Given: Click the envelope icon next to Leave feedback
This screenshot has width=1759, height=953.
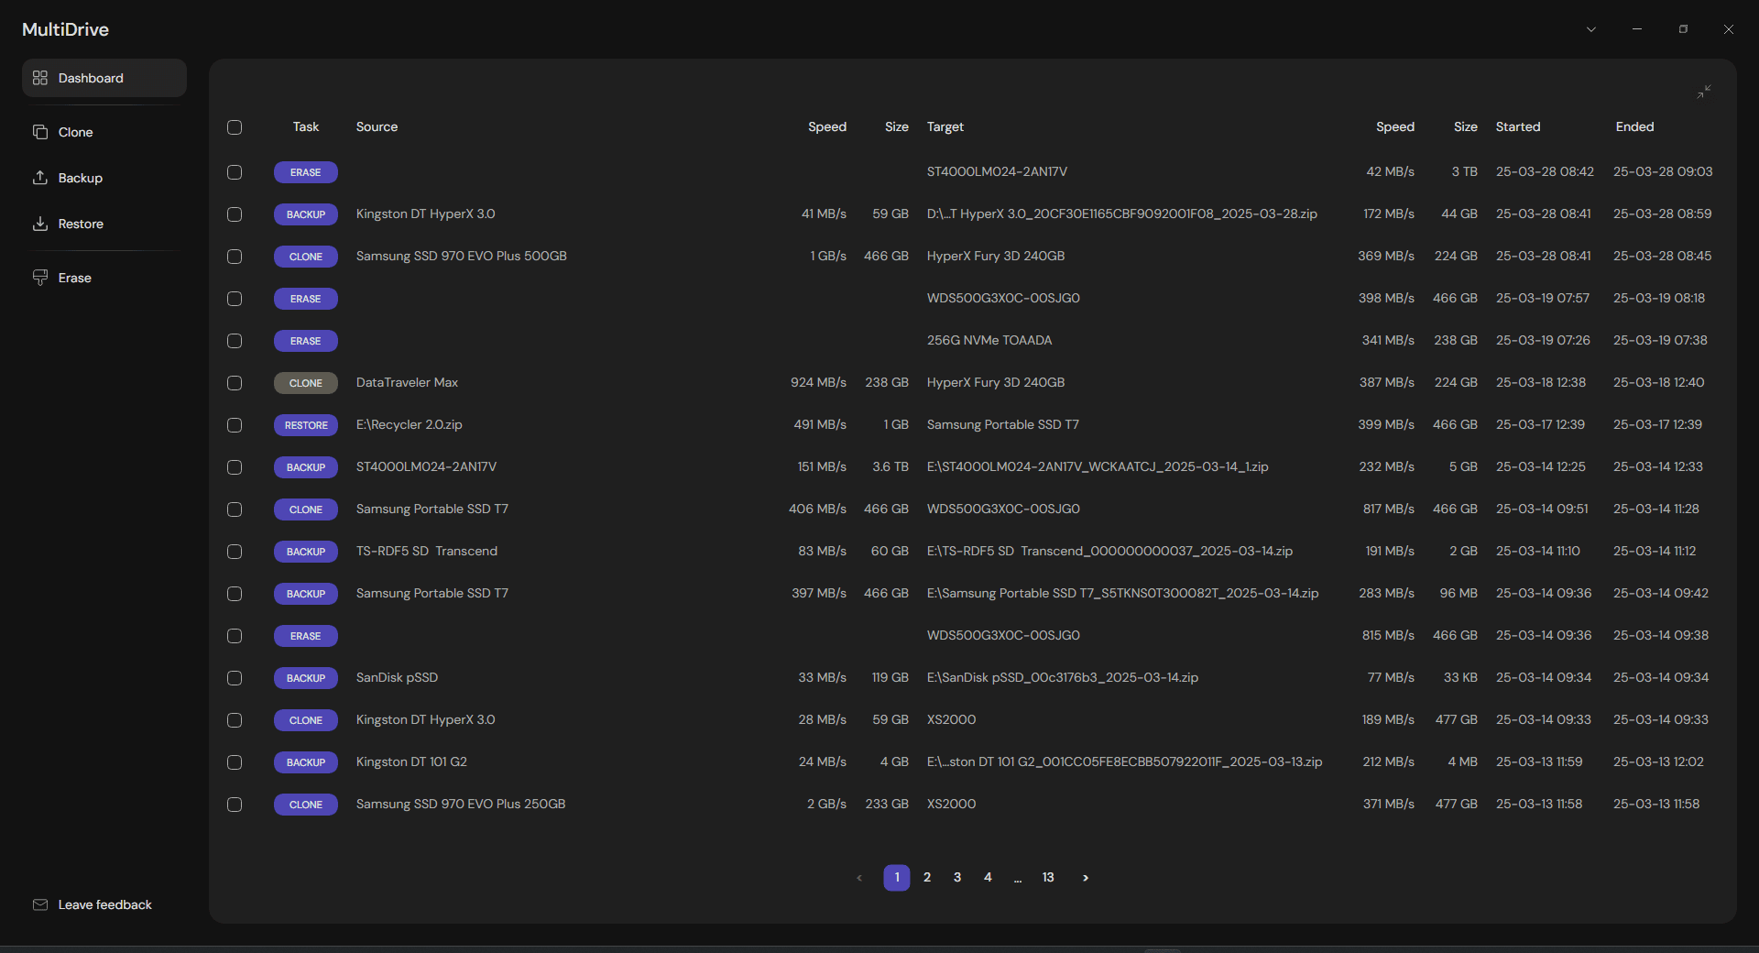Looking at the screenshot, I should [x=40, y=904].
